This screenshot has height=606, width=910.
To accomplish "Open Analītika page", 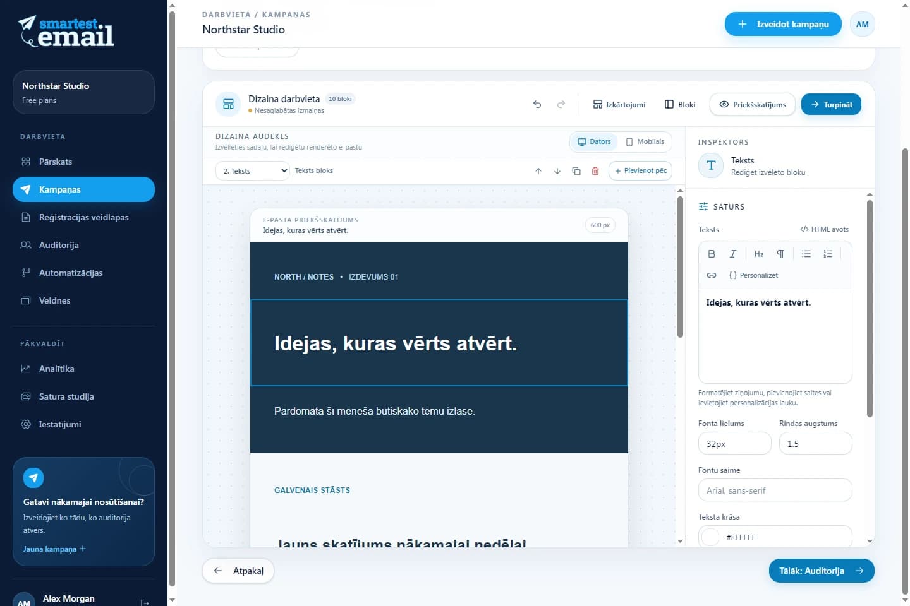I will pos(83,369).
